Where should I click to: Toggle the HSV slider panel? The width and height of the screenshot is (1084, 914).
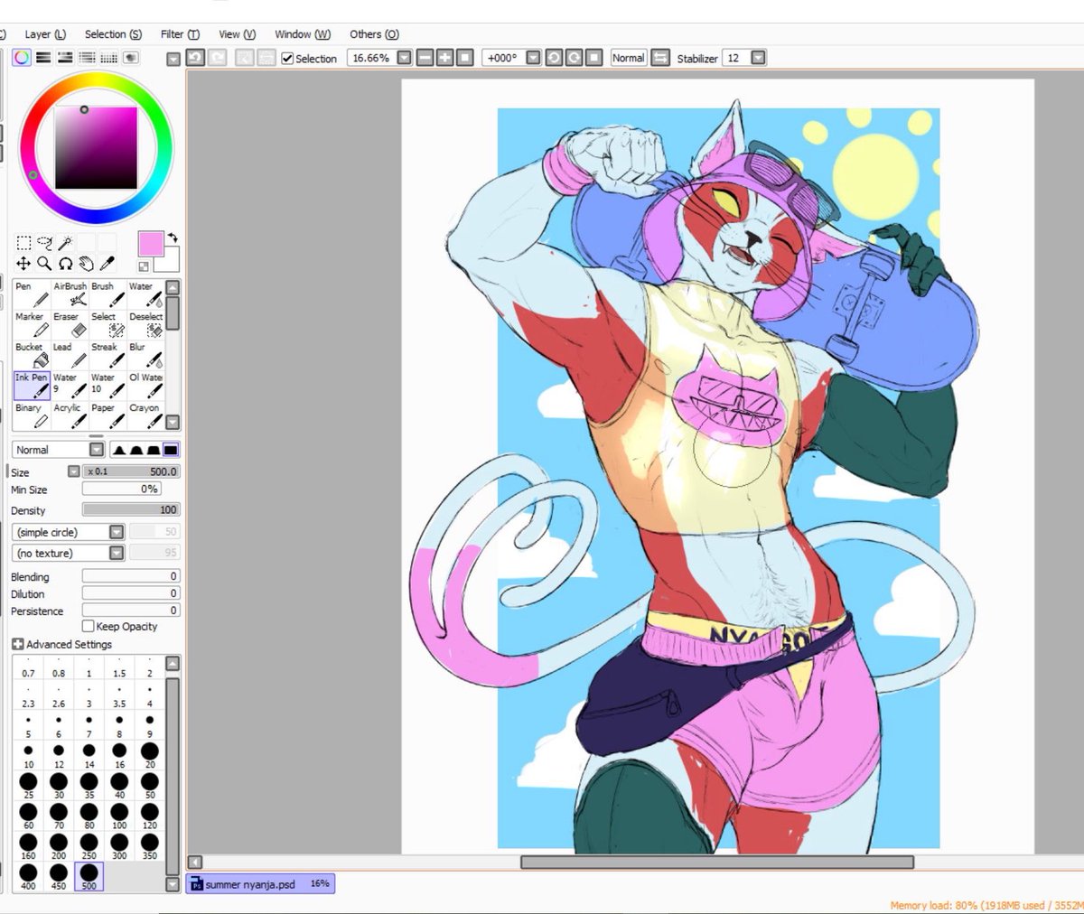65,58
